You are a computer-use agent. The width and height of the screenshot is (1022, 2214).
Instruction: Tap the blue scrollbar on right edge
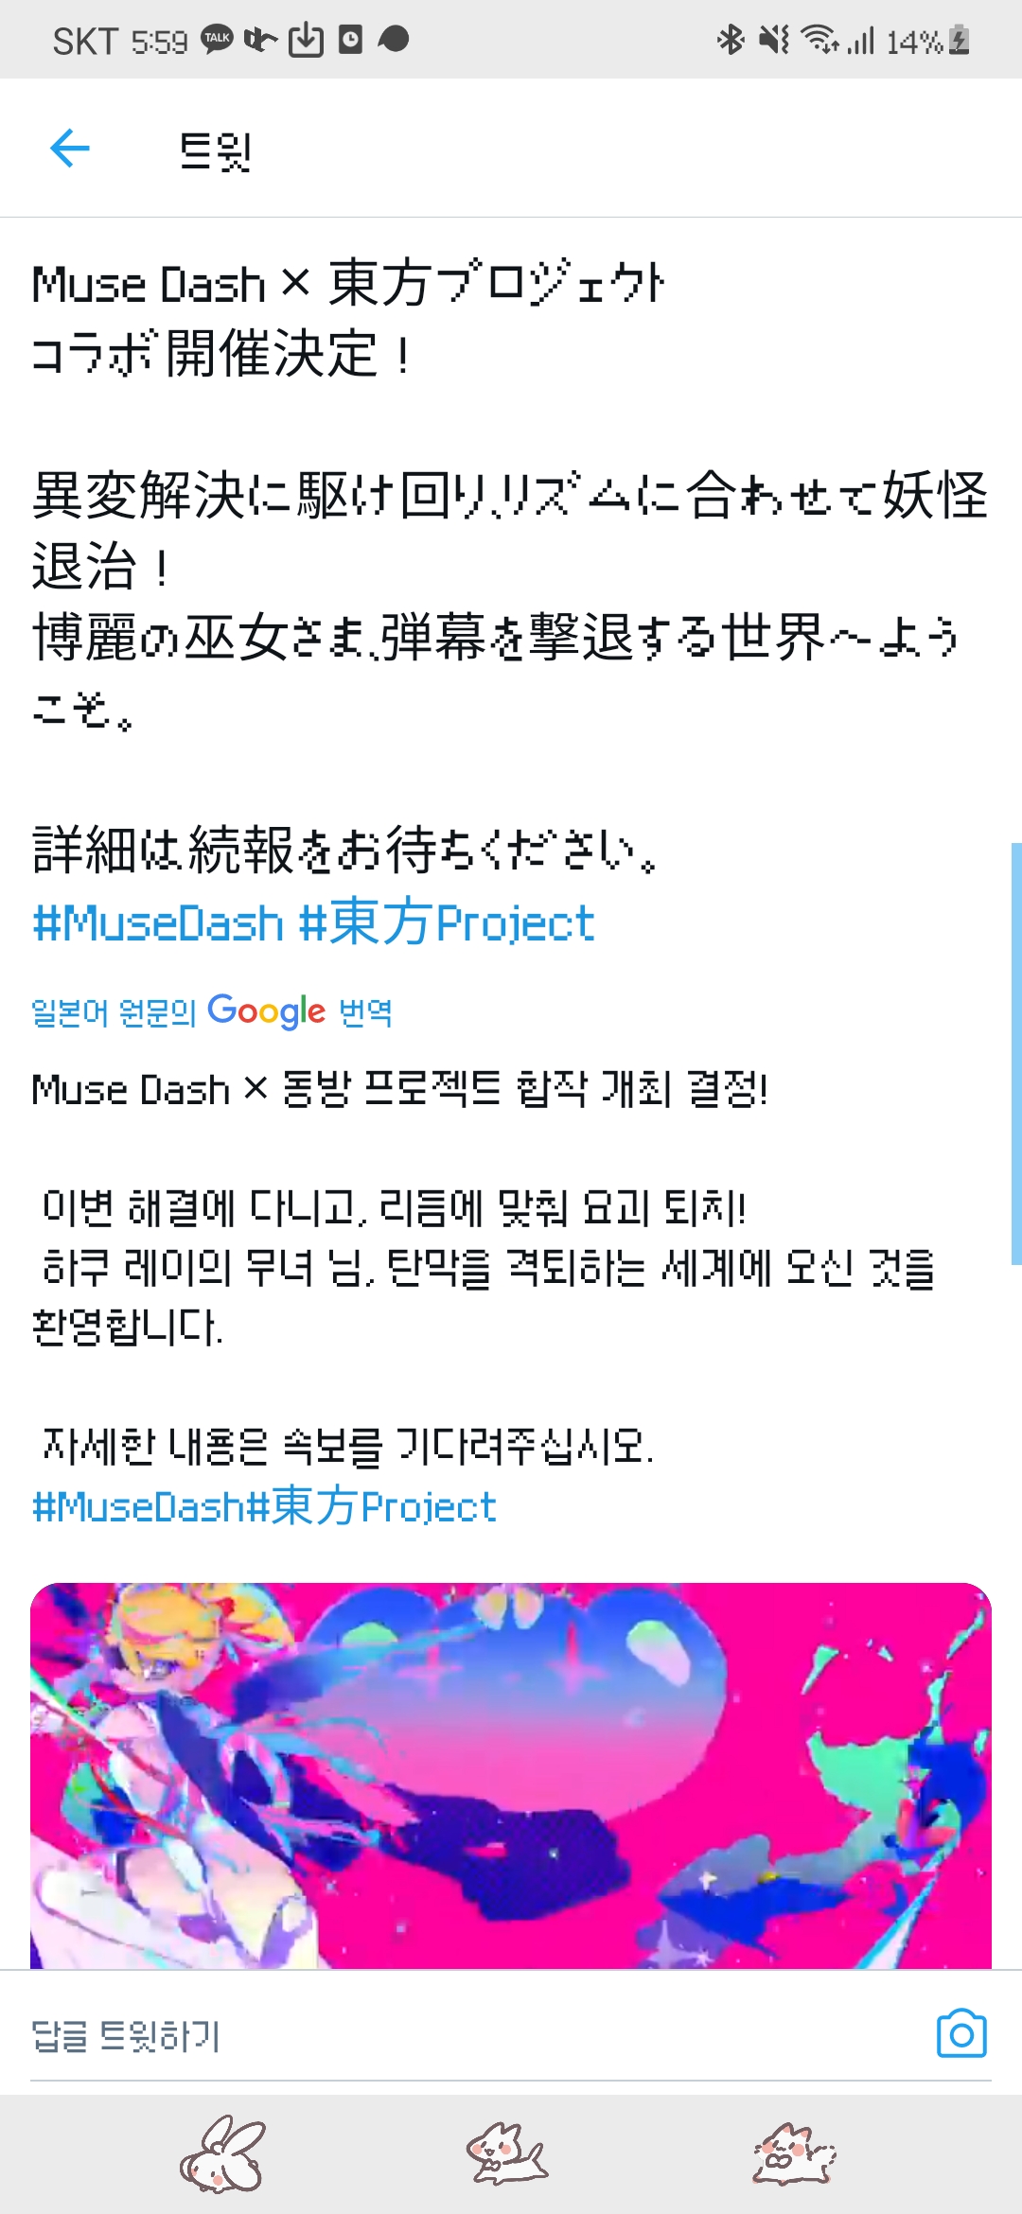tap(1016, 1053)
